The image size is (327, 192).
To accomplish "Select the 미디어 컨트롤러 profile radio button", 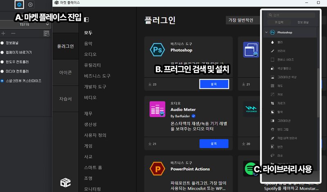I will (2, 71).
